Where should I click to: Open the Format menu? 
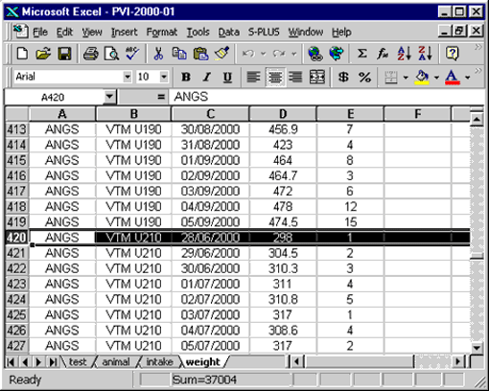coord(162,32)
